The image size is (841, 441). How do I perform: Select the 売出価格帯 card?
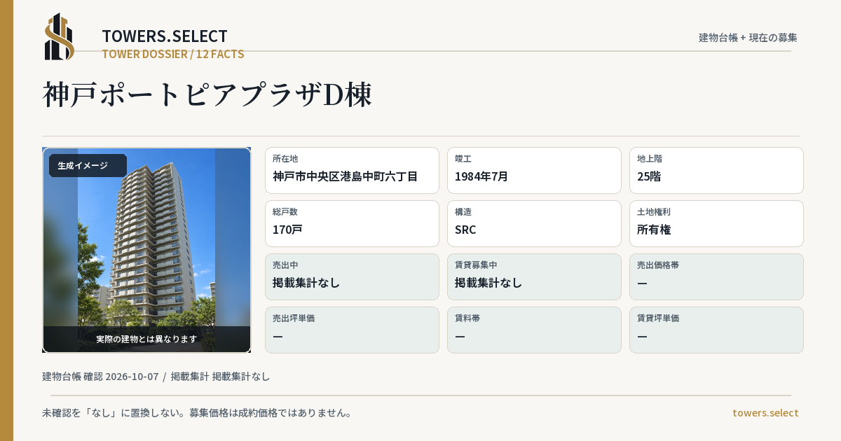click(716, 276)
